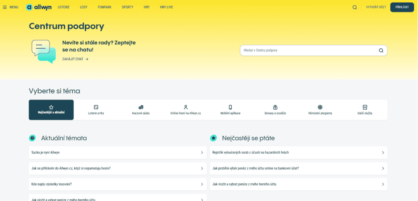Screen dimensions: 418x201
Task: Open Kde najdu výsledky losování article
Action: coord(118,185)
